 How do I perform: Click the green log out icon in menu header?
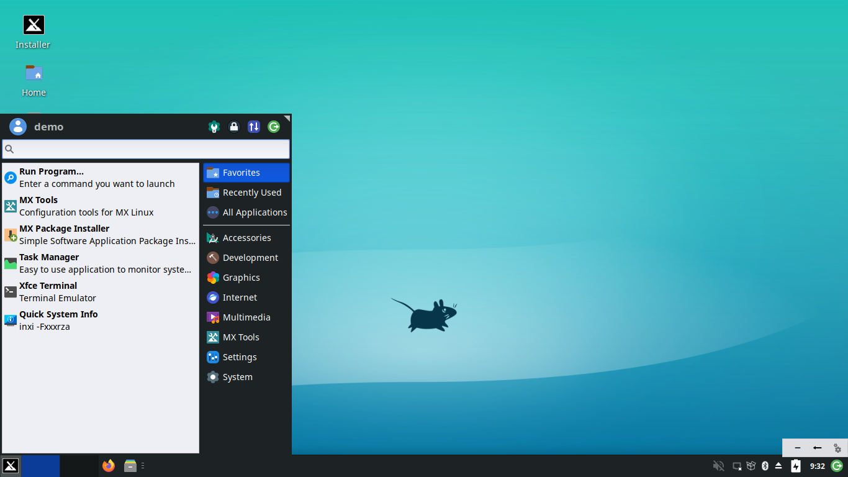pos(274,127)
